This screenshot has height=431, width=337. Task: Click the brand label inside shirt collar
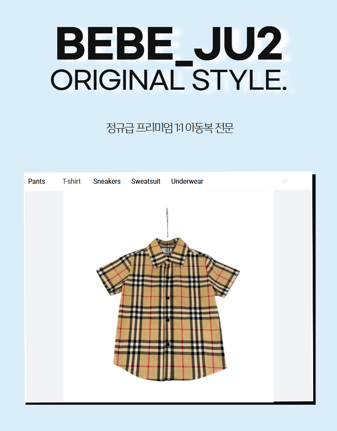pyautogui.click(x=167, y=252)
